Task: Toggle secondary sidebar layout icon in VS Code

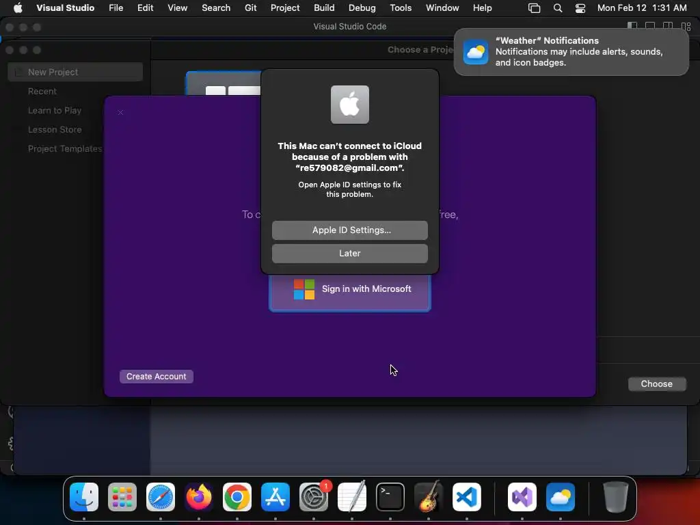Action: click(x=668, y=26)
